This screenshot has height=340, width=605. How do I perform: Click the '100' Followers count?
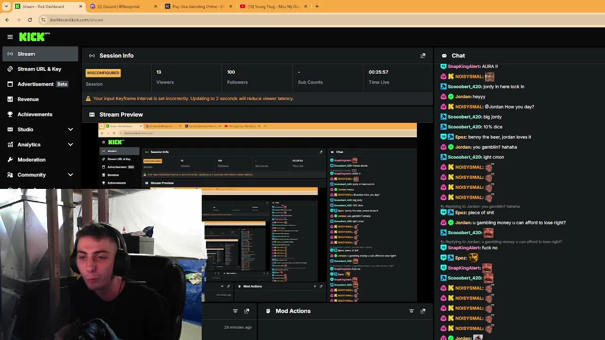[x=231, y=72]
